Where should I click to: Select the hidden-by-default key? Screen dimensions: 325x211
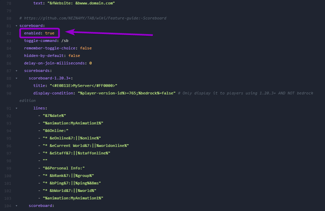(x=43, y=56)
